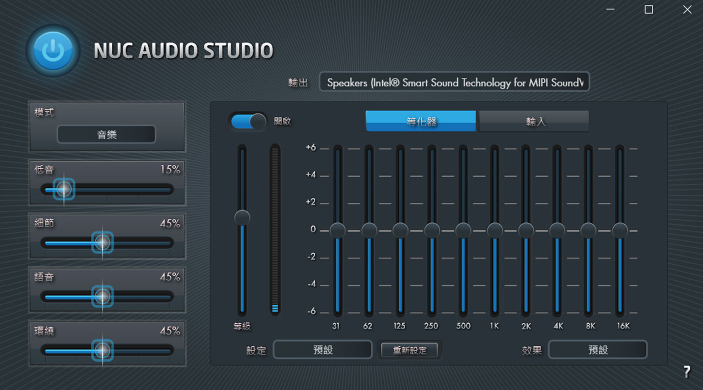The width and height of the screenshot is (703, 390).
Task: Click the NUC Audio Studio power icon
Action: pos(52,50)
